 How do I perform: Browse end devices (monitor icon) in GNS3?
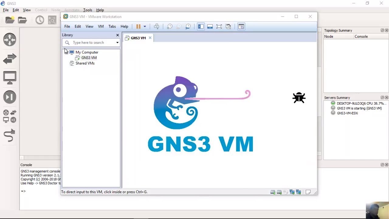click(x=10, y=78)
